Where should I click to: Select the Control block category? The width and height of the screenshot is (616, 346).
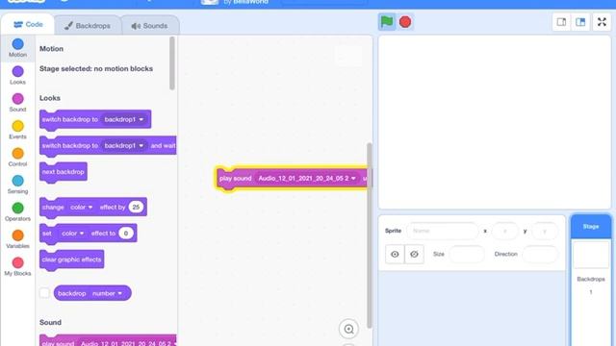click(x=17, y=158)
